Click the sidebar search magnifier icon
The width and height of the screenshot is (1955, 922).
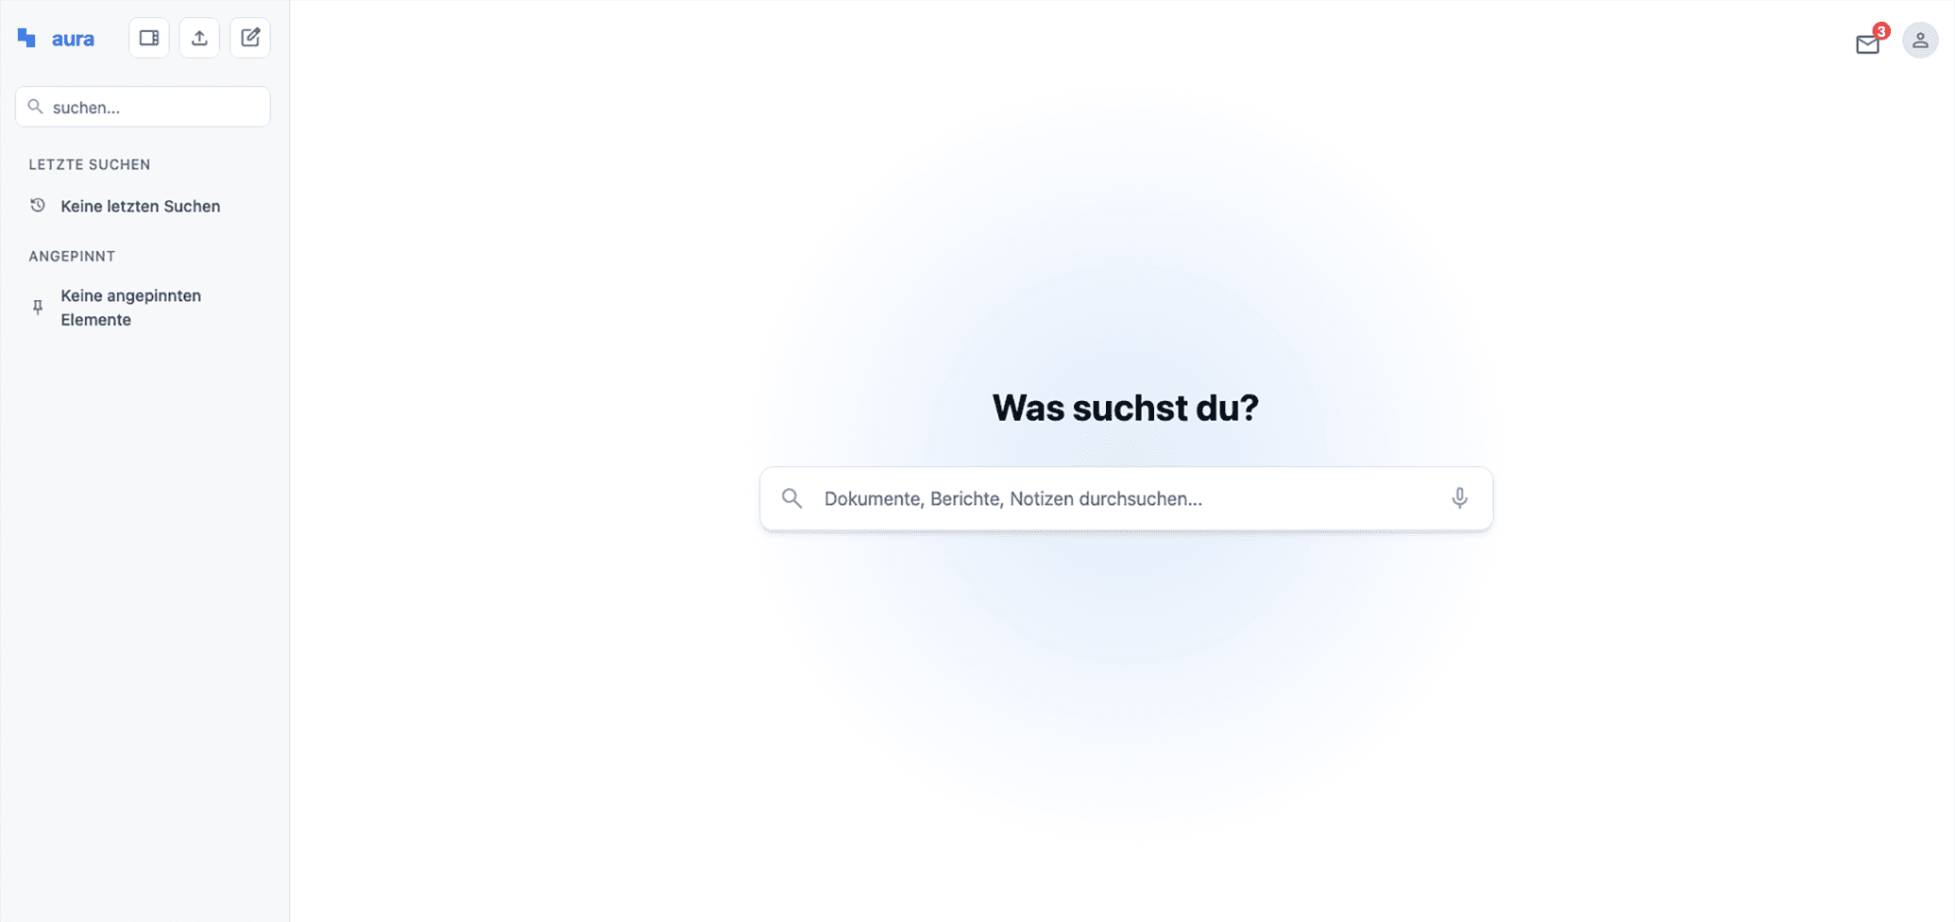click(x=35, y=107)
